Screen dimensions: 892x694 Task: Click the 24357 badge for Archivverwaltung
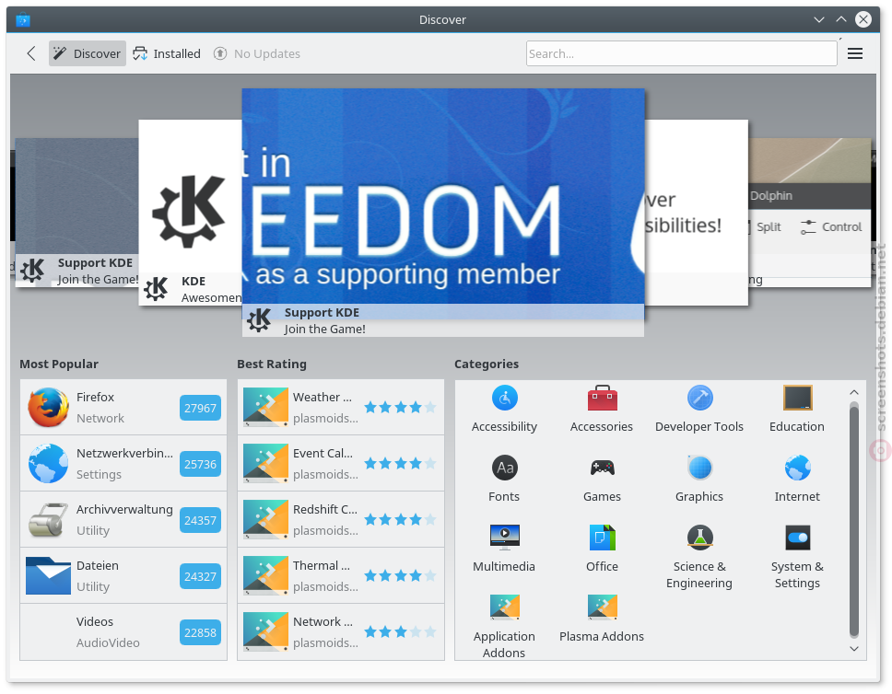pos(200,521)
